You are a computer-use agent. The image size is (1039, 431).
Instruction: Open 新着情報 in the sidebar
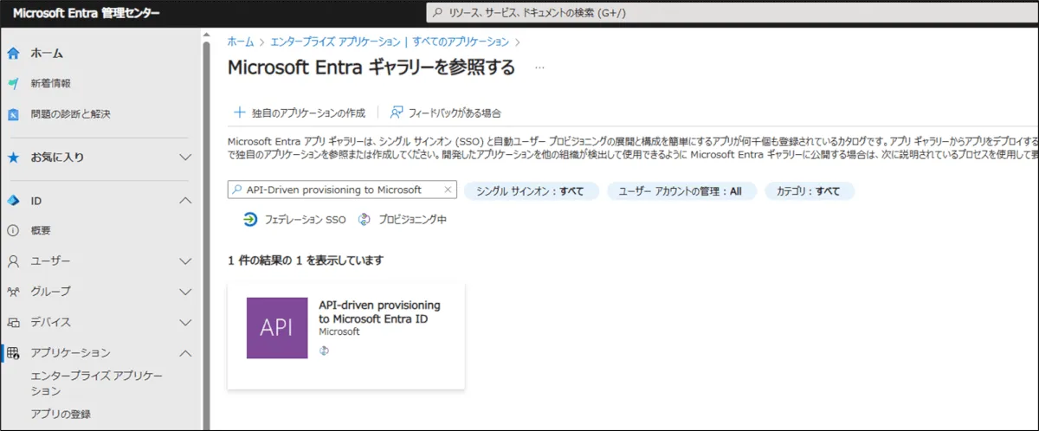coord(51,83)
